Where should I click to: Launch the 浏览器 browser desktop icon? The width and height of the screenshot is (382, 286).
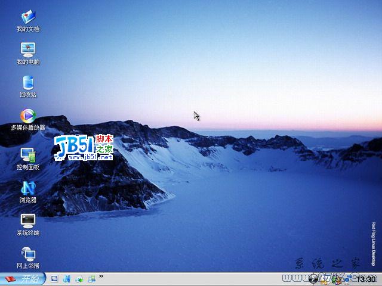click(x=27, y=188)
